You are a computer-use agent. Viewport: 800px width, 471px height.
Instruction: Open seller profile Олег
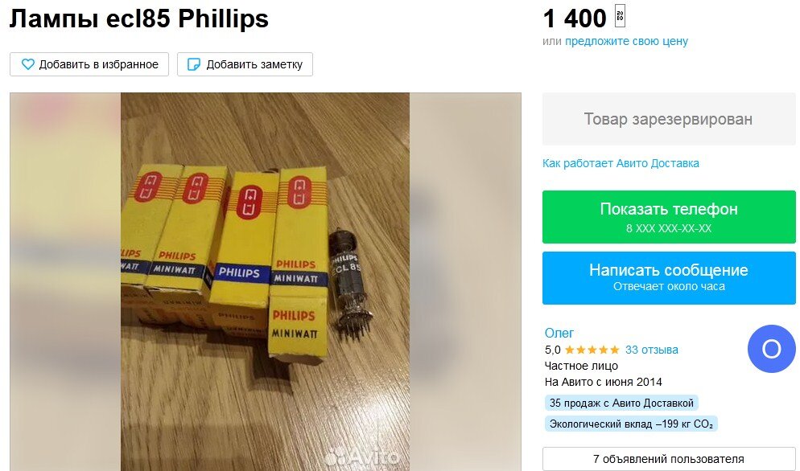point(559,333)
